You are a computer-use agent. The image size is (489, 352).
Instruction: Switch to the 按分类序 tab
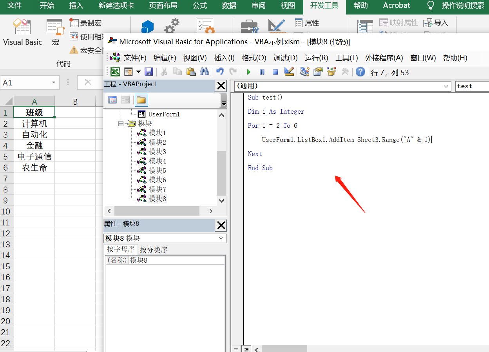(154, 250)
